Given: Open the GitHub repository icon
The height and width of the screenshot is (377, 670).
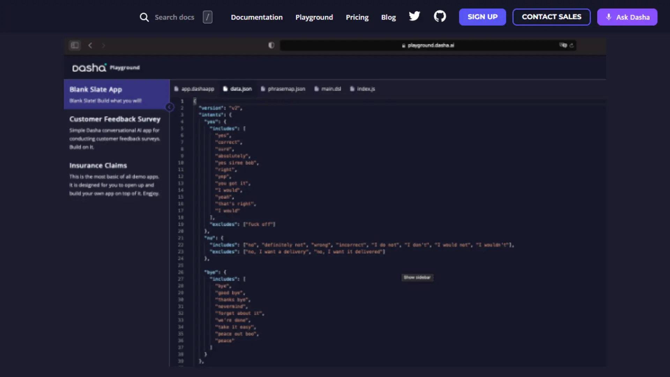Looking at the screenshot, I should click(440, 16).
